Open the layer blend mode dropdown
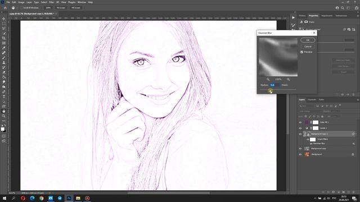This screenshot has width=360, height=202. pyautogui.click(x=310, y=111)
